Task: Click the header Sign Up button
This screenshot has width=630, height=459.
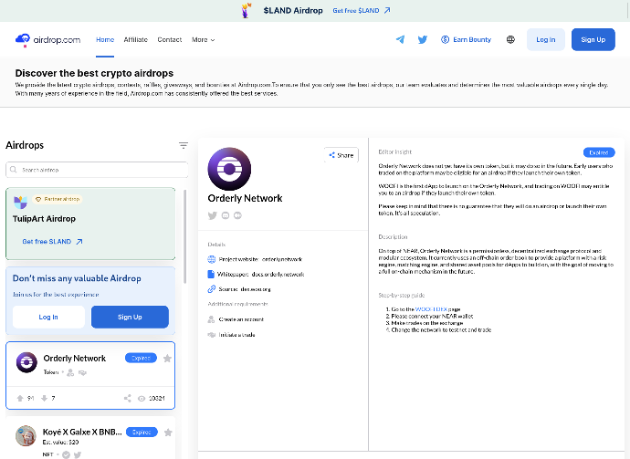Action: point(593,39)
